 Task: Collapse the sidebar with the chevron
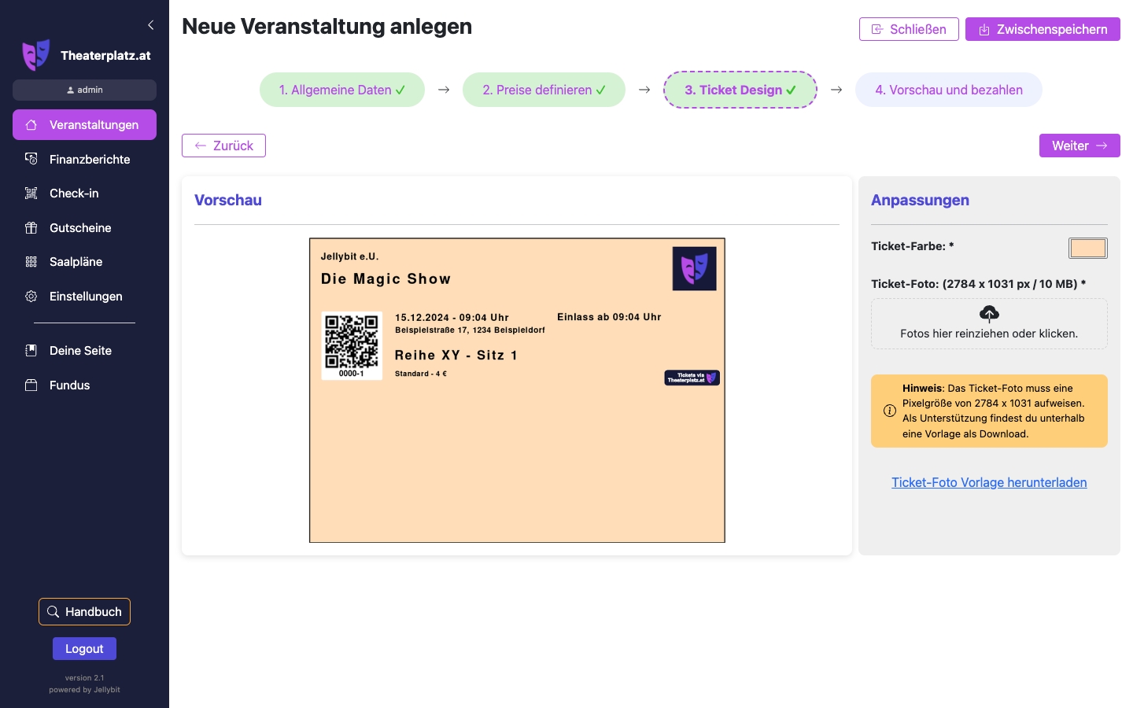click(x=151, y=24)
